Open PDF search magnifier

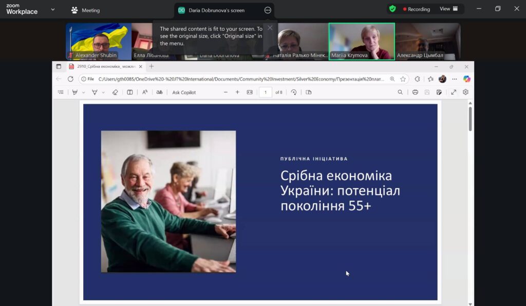coord(400,92)
